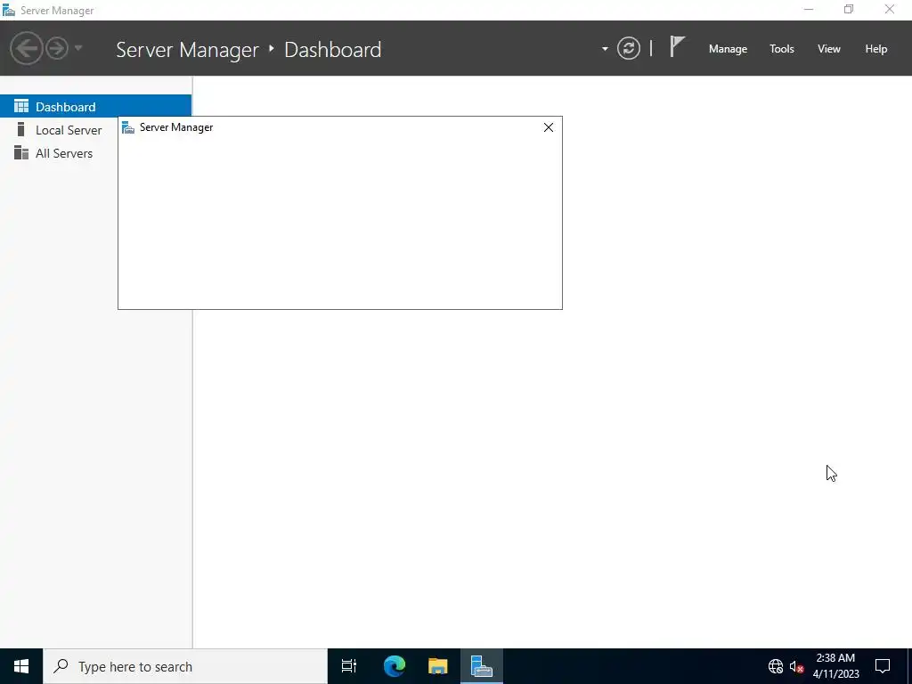Click the Dashboard grid icon
Screen dimensions: 912x684
(x=21, y=106)
